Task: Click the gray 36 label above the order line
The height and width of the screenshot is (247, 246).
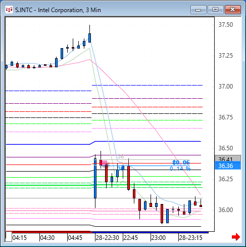Action: [121, 156]
